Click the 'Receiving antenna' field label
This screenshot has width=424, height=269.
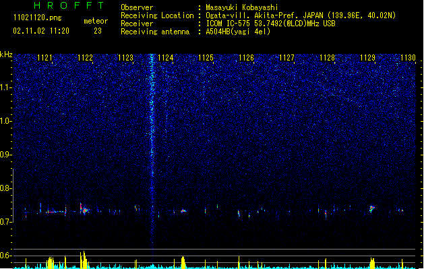coord(155,32)
